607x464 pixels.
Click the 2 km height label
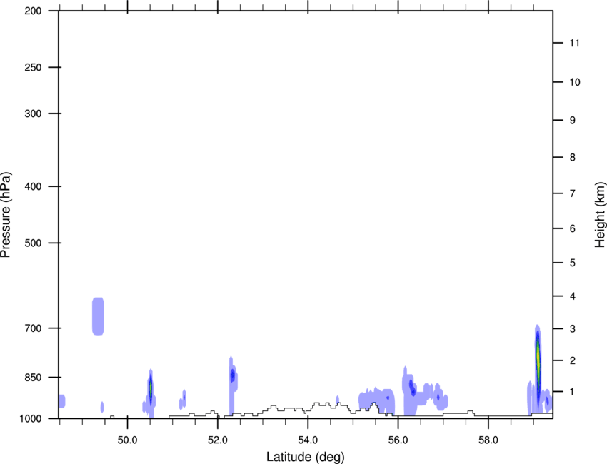pos(572,360)
